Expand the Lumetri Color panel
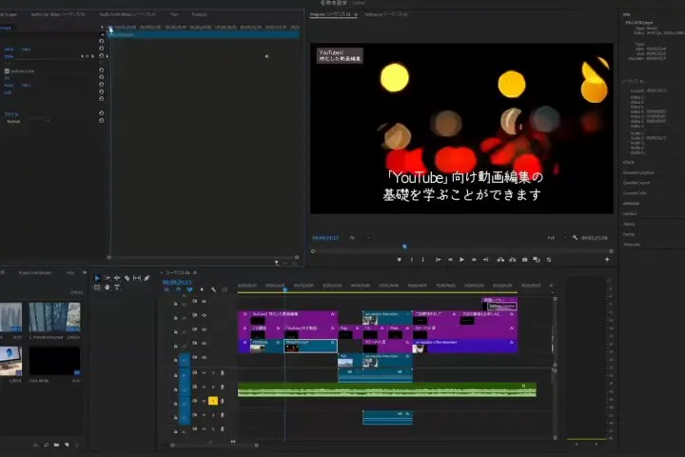 635,193
